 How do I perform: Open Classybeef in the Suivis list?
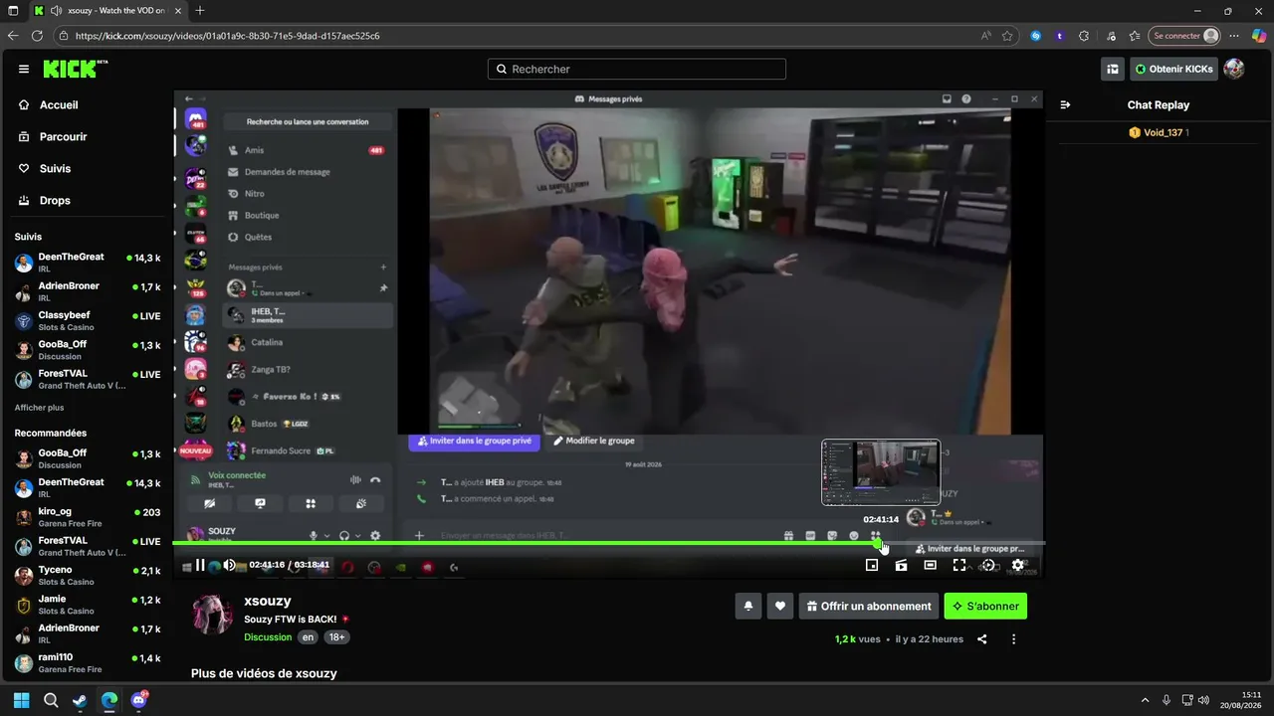pos(87,320)
